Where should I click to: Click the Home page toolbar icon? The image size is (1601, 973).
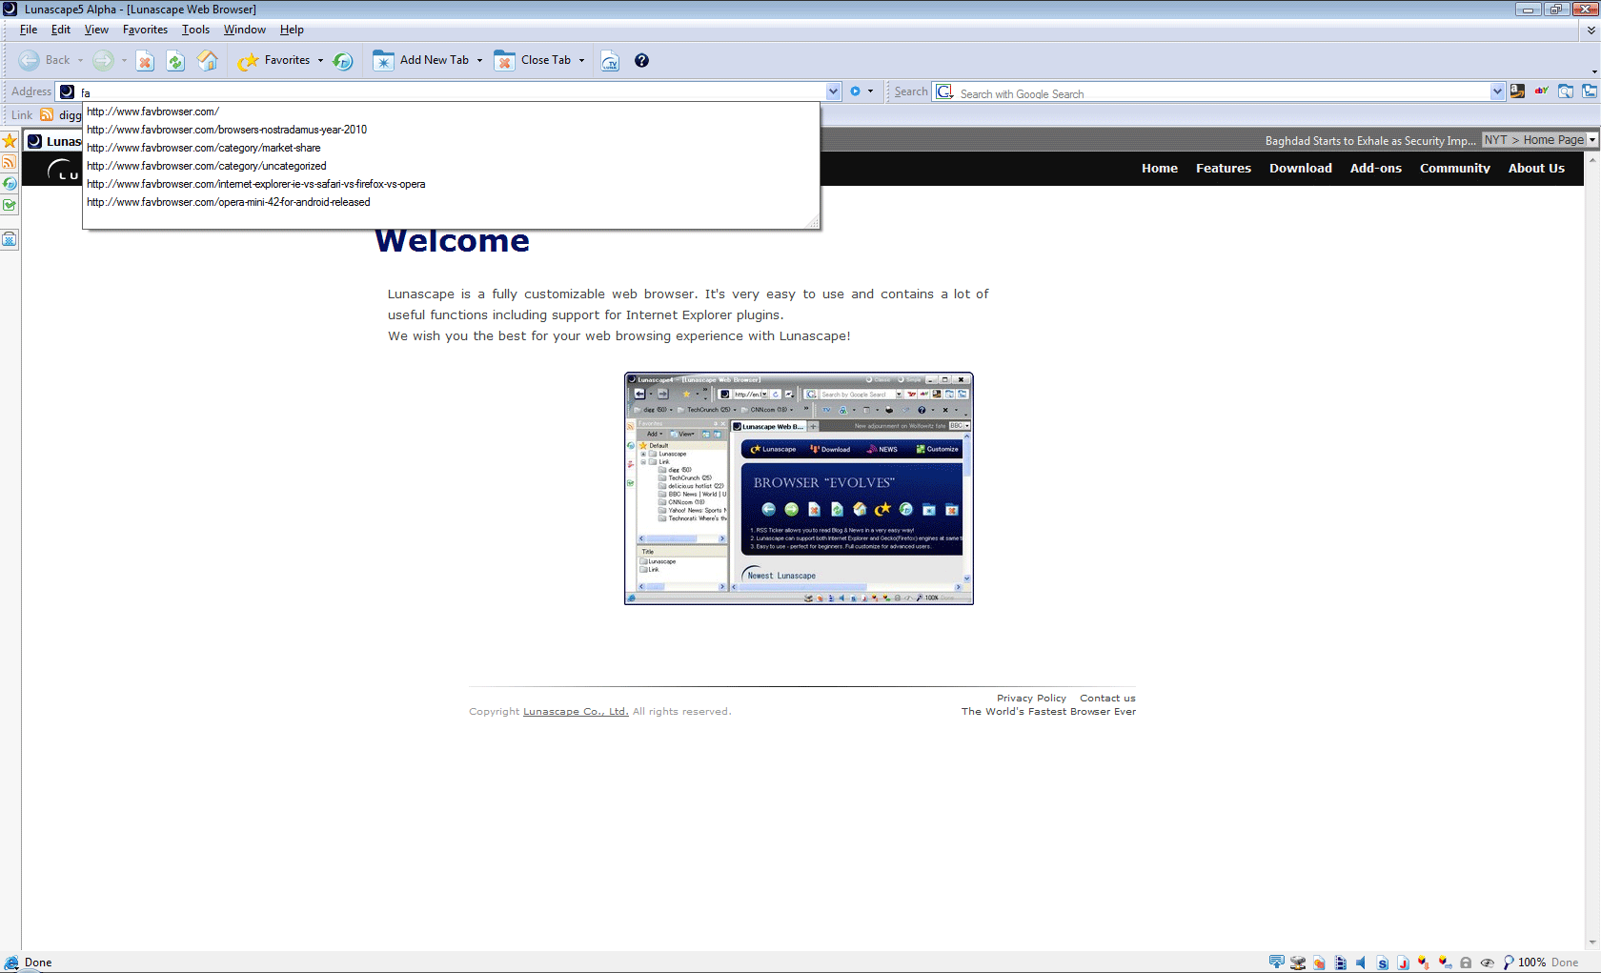click(x=208, y=61)
